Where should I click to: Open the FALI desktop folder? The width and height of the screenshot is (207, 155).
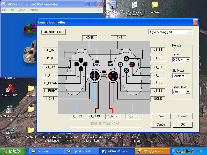31,112
